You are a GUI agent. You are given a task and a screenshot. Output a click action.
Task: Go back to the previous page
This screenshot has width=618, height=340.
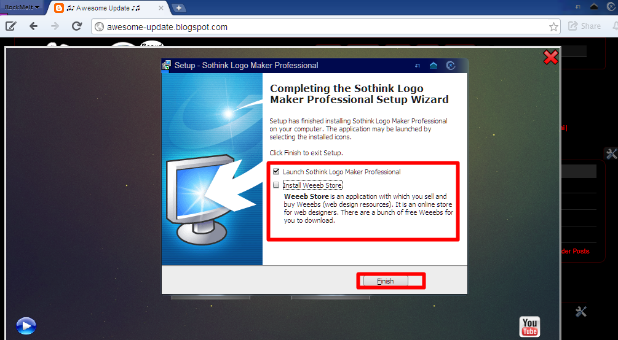click(33, 26)
